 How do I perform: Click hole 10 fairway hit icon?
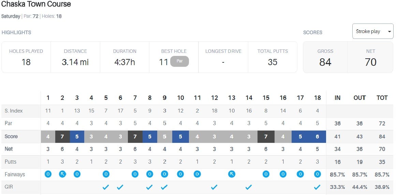(180, 174)
